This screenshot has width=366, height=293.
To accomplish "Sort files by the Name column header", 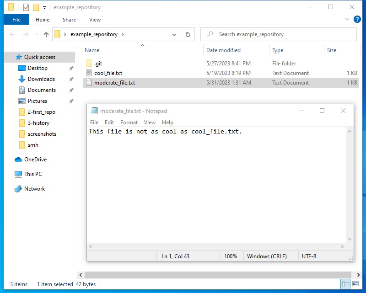I will (92, 50).
